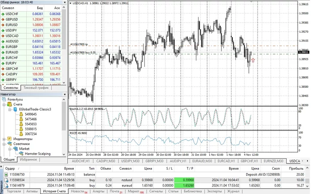Close the Navigator panel
Screen dimensions: 311x194
coord(64,94)
